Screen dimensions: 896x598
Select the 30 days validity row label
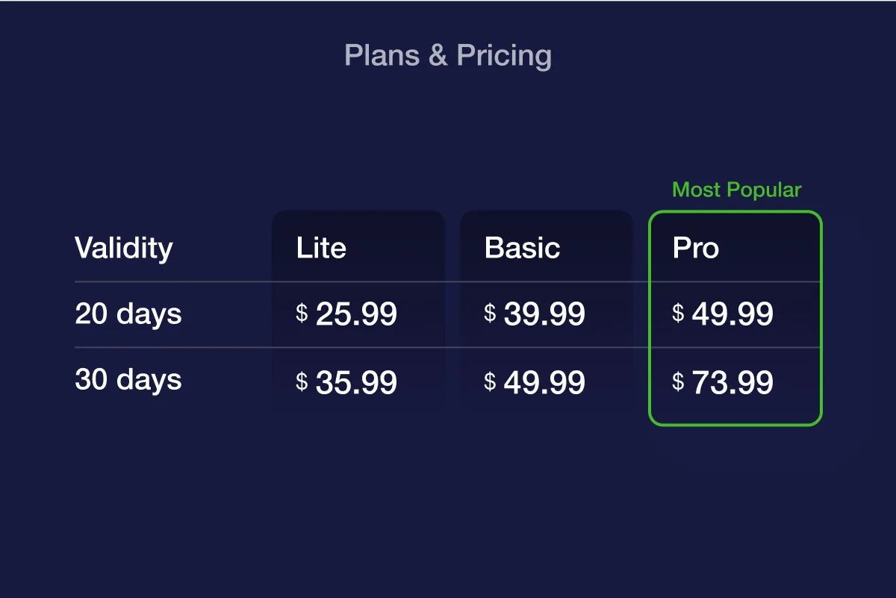pos(128,380)
